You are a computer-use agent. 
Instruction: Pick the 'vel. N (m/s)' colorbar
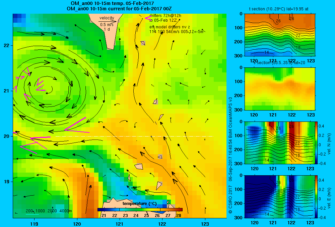[x=316, y=143]
